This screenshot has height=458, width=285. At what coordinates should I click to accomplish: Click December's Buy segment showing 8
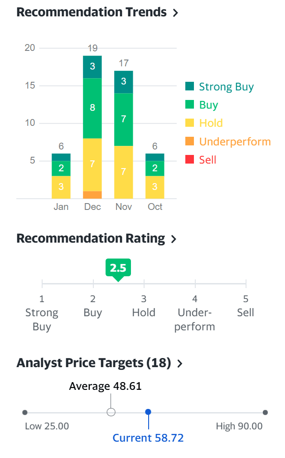pyautogui.click(x=92, y=108)
